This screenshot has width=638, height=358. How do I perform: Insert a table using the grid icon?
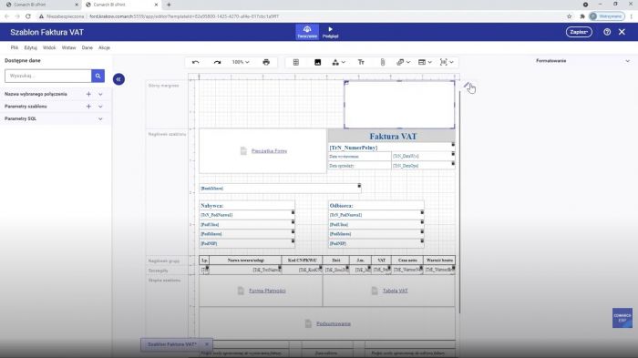pyautogui.click(x=296, y=62)
